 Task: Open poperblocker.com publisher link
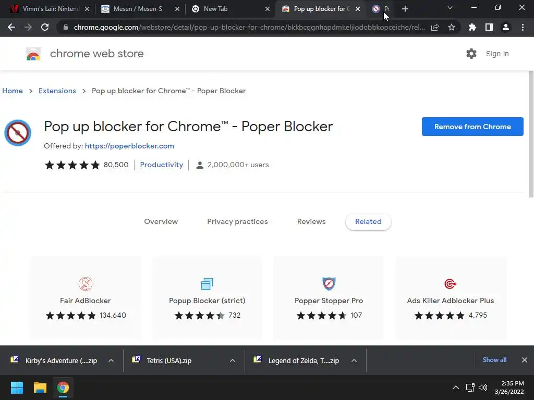tap(129, 146)
